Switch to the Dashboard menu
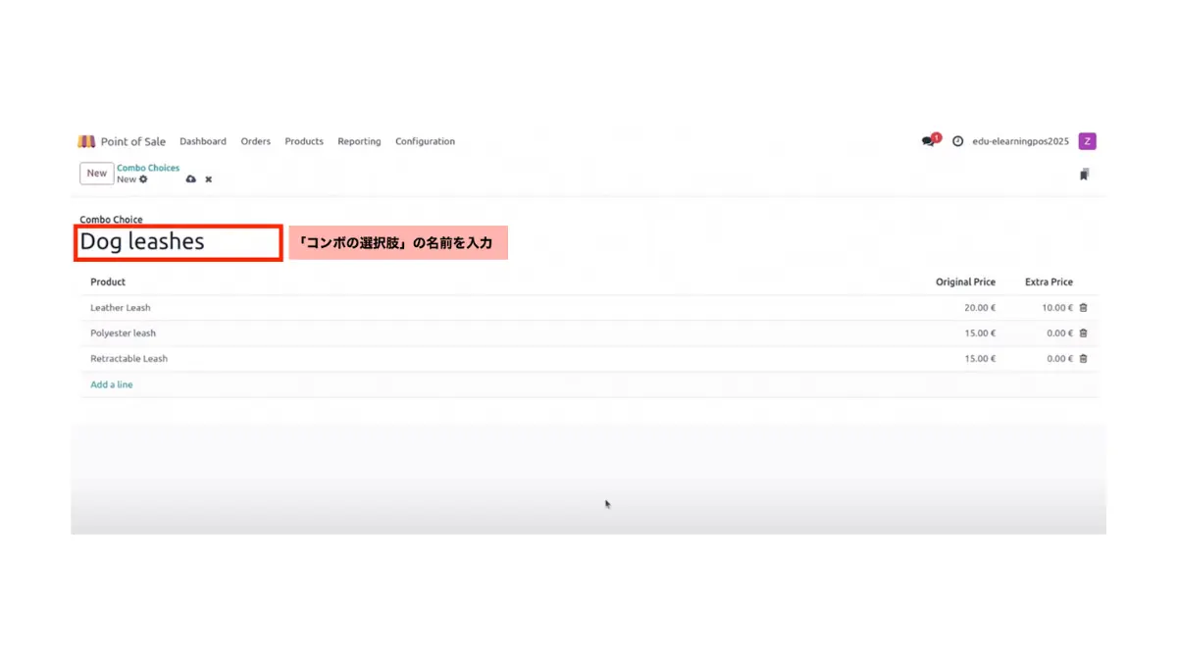This screenshot has width=1177, height=662. pyautogui.click(x=203, y=141)
